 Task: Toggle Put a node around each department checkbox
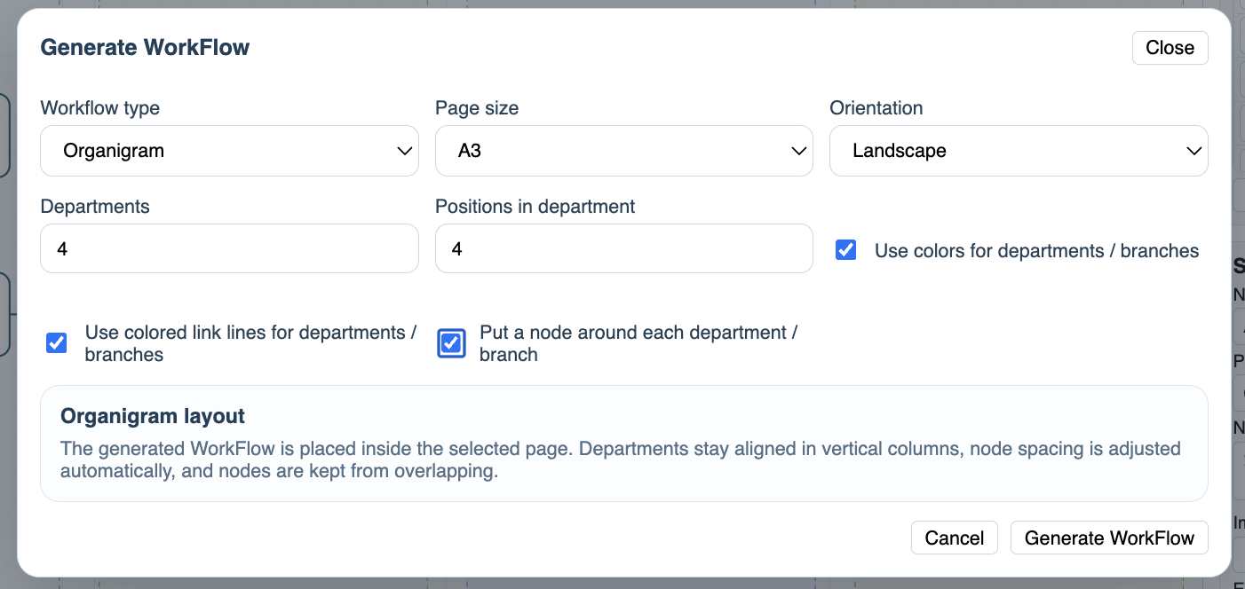pyautogui.click(x=451, y=343)
